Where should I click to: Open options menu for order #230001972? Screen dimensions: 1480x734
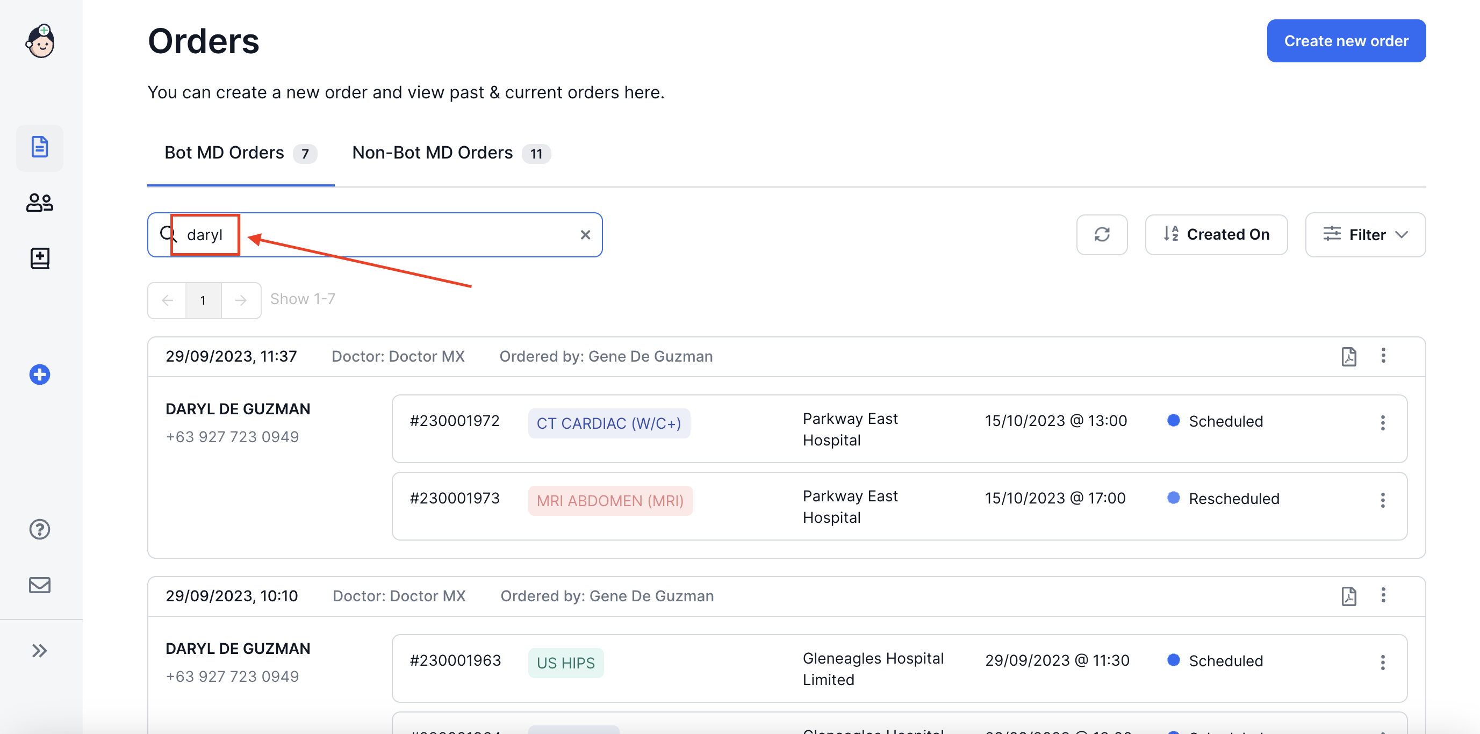click(x=1382, y=423)
